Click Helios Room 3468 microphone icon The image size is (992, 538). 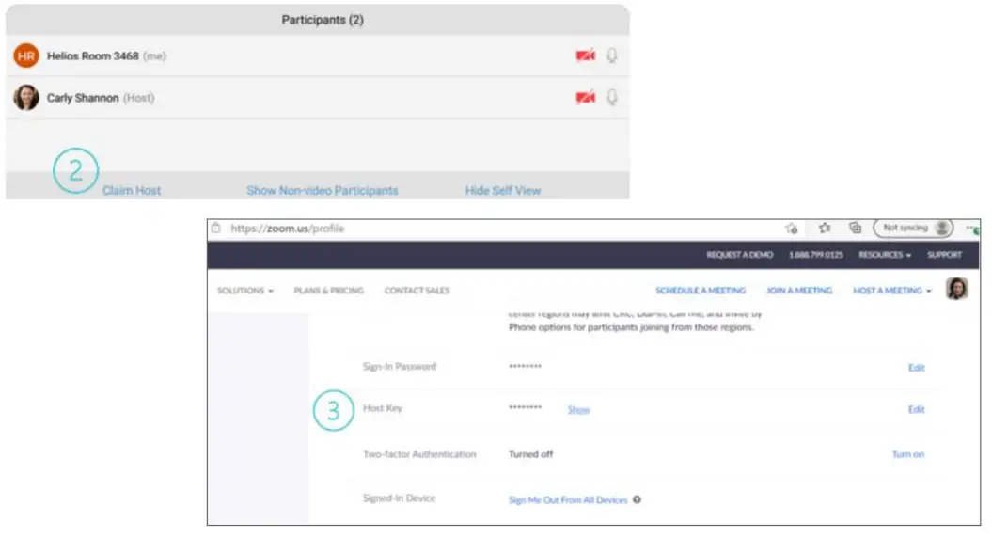click(x=612, y=55)
